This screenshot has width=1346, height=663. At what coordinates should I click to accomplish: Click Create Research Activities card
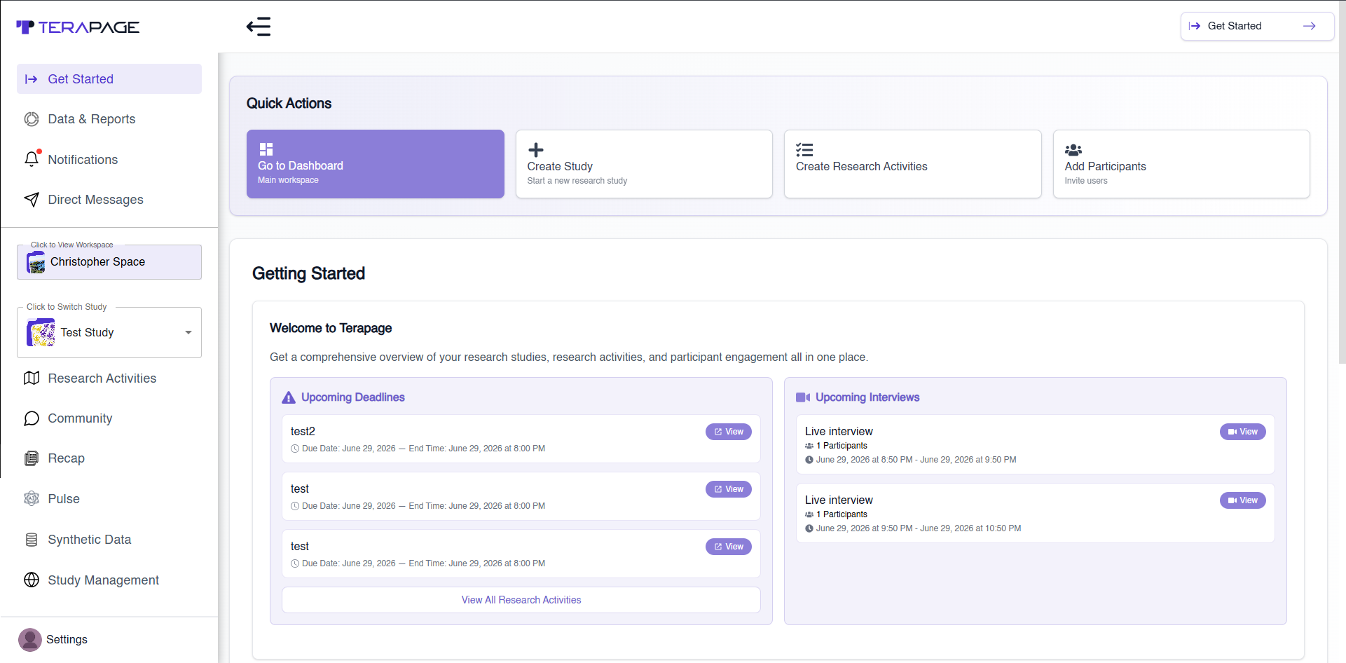click(x=912, y=164)
